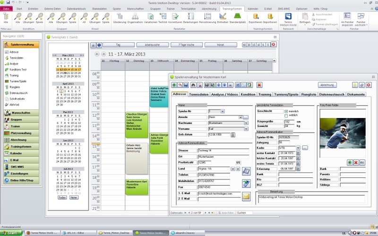Click the save disk icon in player toolbar
378x236 pixels.
click(x=186, y=85)
